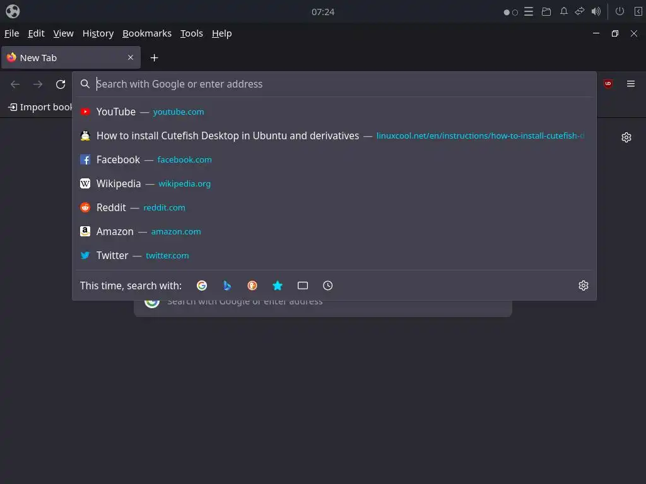Image resolution: width=646 pixels, height=484 pixels.
Task: Open amazon.com suggestion link
Action: 176,231
